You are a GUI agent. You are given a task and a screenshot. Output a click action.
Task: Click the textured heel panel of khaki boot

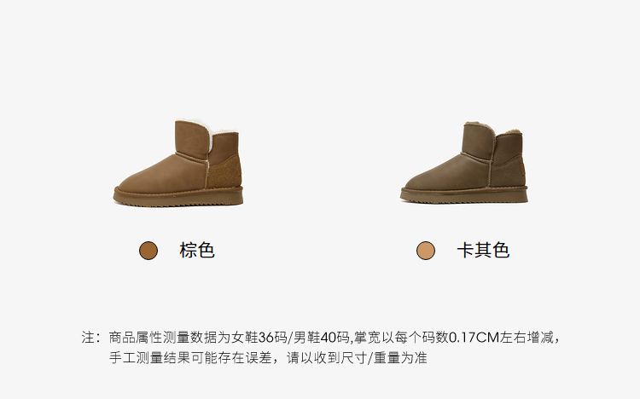tap(508, 171)
